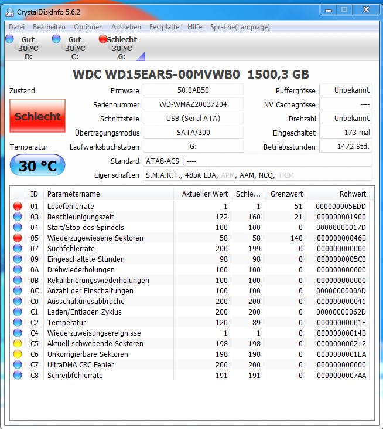
Task: Click the Rohwert column header
Action: tap(338, 194)
